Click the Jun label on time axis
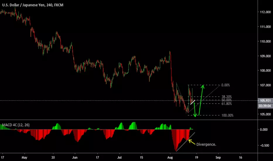The width and height of the screenshot is (273, 161). [75, 157]
